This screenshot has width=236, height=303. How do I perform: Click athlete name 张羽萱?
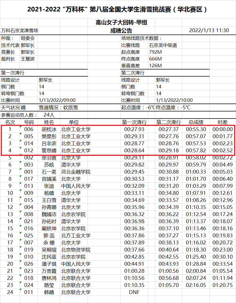point(49,157)
